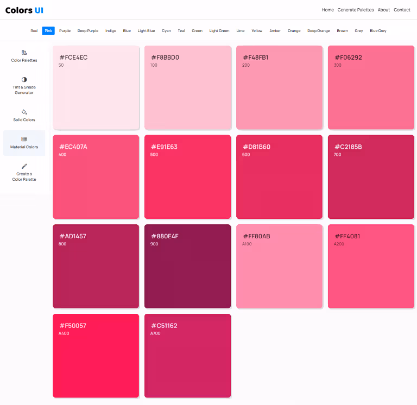Select the Solid Colors paint bucket icon
417x405 pixels.
coord(24,112)
